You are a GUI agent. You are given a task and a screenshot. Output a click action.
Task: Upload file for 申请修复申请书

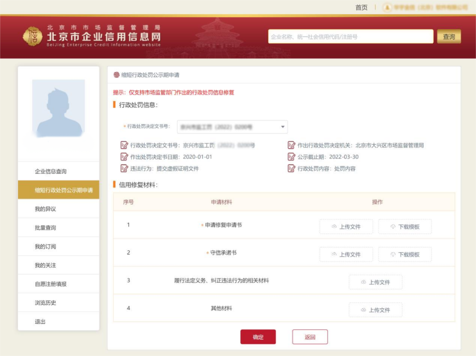click(x=346, y=227)
